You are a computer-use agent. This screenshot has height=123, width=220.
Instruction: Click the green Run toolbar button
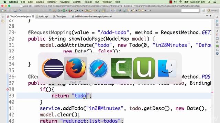coord(64,11)
